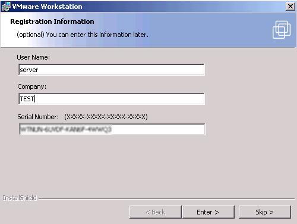The width and height of the screenshot is (297, 224).
Task: Click the installer icon in the title bar
Action: pyautogui.click(x=6, y=6)
